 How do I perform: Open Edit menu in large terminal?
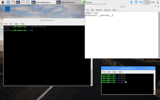(x=11, y=24)
